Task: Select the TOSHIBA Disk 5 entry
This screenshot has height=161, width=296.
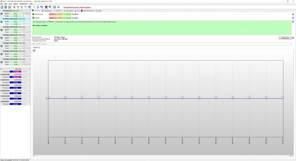Action: point(15,54)
